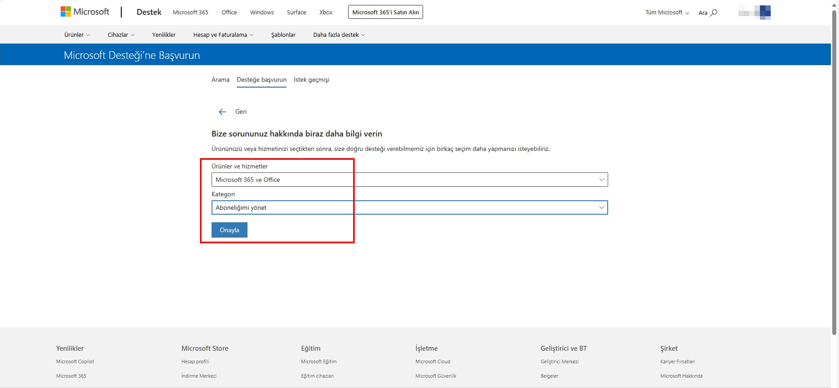Select the Desteğe başvurun tab
This screenshot has width=839, height=388.
pyautogui.click(x=262, y=79)
